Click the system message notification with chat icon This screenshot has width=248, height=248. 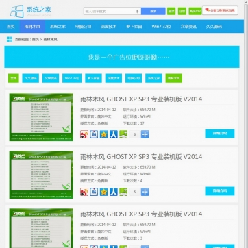(x=220, y=10)
